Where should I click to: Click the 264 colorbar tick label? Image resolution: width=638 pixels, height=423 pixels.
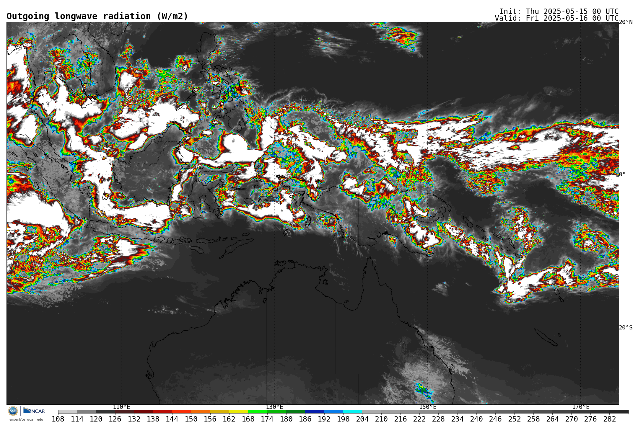point(552,419)
